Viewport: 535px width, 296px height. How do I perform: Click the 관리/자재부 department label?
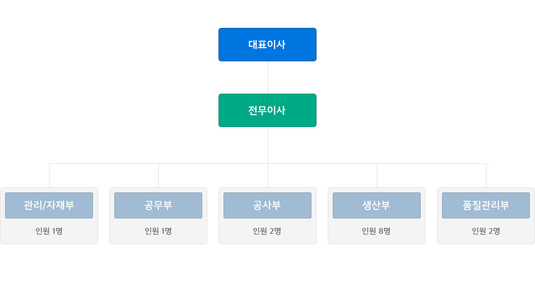[49, 205]
